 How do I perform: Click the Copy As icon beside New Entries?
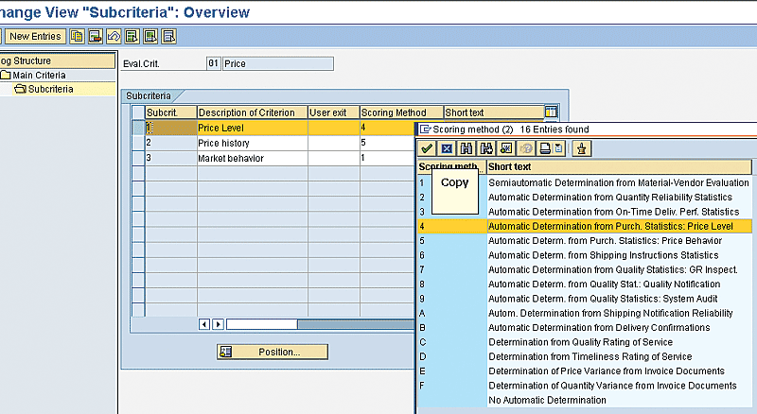77,37
